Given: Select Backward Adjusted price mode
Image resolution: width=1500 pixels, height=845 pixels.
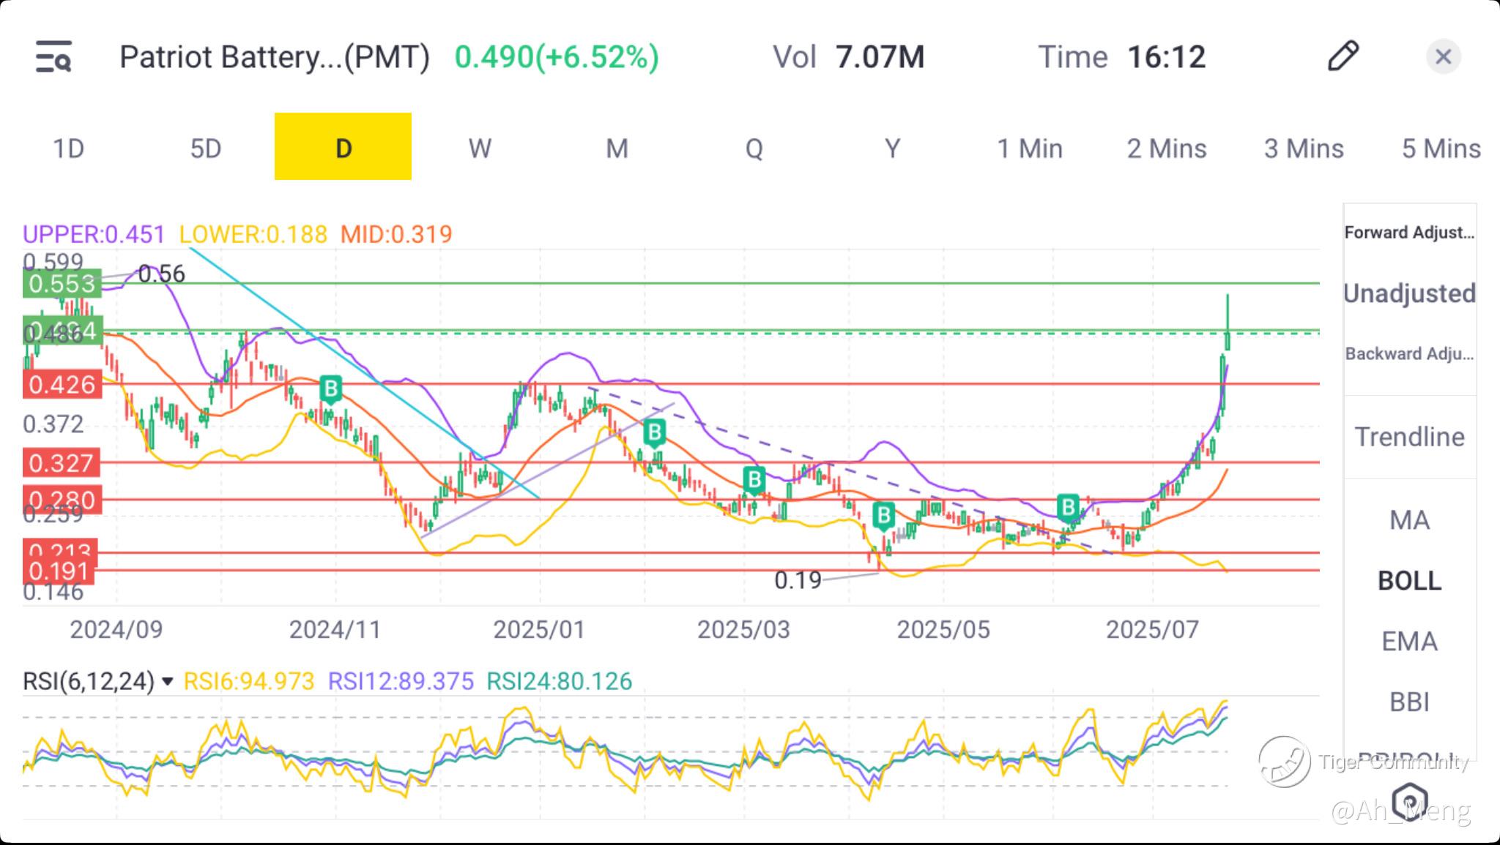Looking at the screenshot, I should 1408,354.
